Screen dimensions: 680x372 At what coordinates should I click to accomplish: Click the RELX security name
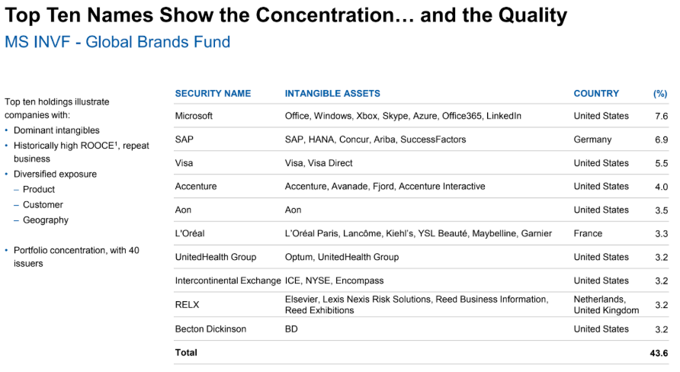pos(187,305)
